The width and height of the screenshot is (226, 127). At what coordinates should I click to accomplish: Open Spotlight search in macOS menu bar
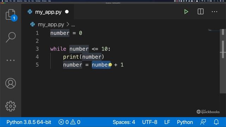pos(218,1)
